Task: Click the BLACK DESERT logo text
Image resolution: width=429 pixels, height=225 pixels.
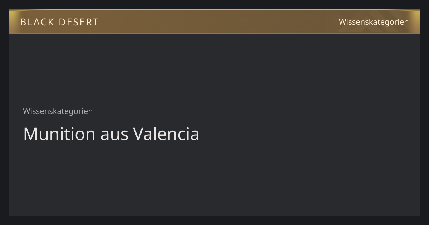Action: coord(59,22)
